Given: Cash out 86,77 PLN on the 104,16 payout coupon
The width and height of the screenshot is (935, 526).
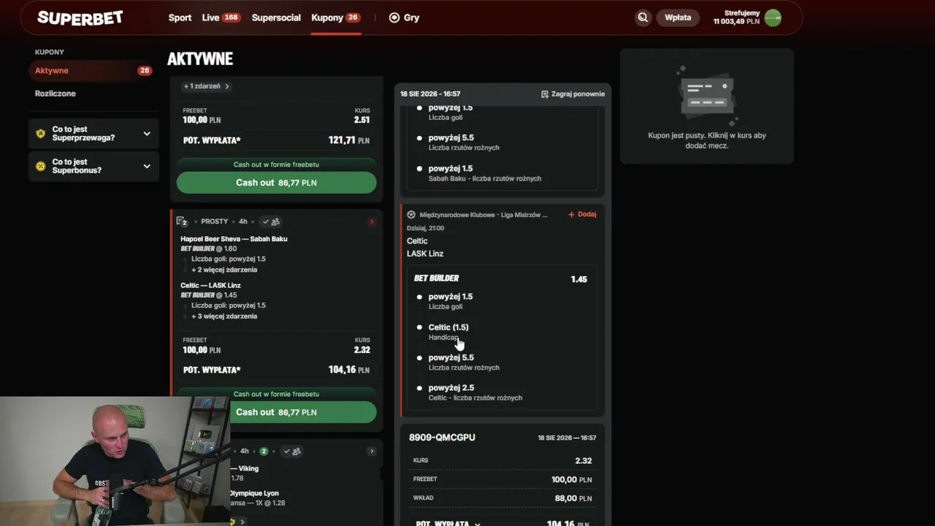Looking at the screenshot, I should [x=276, y=412].
